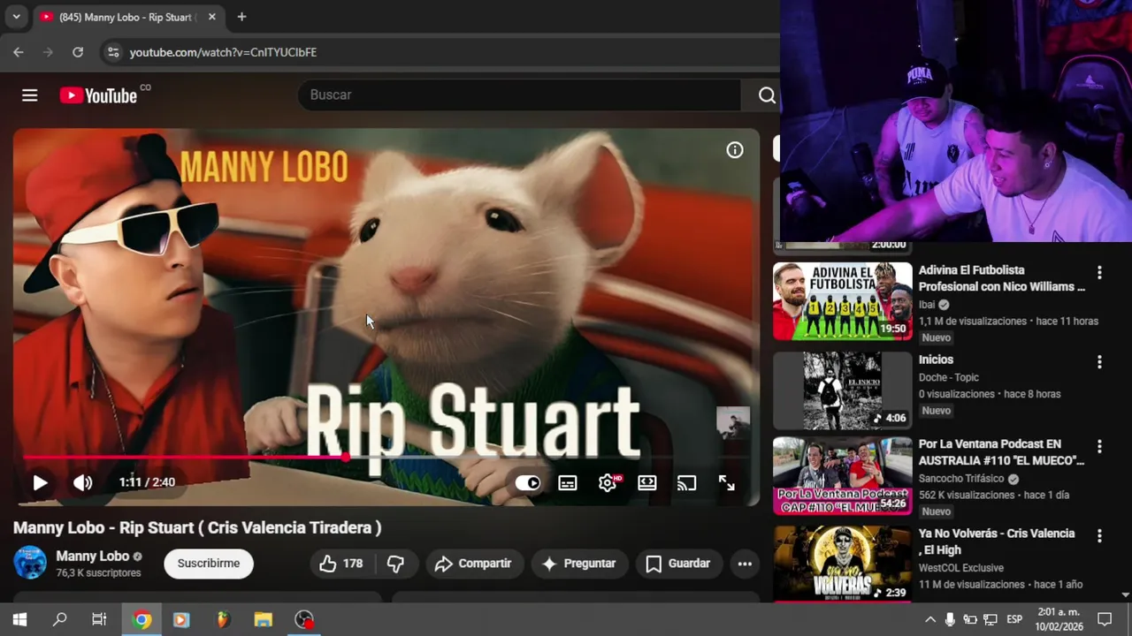Click the search magnifier button

[x=767, y=95]
